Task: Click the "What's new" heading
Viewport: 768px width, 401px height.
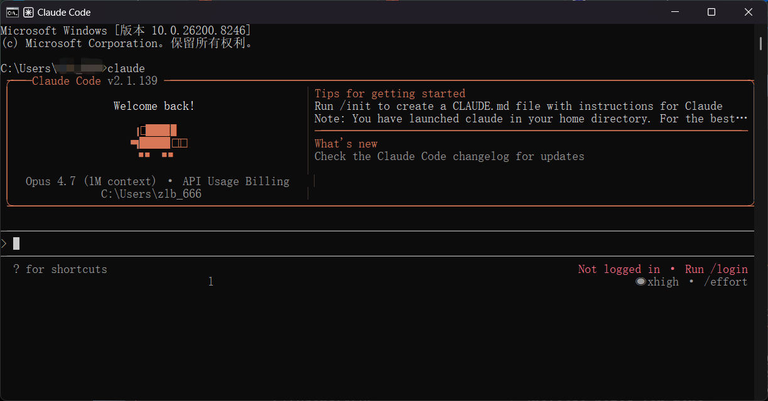Action: click(x=346, y=144)
